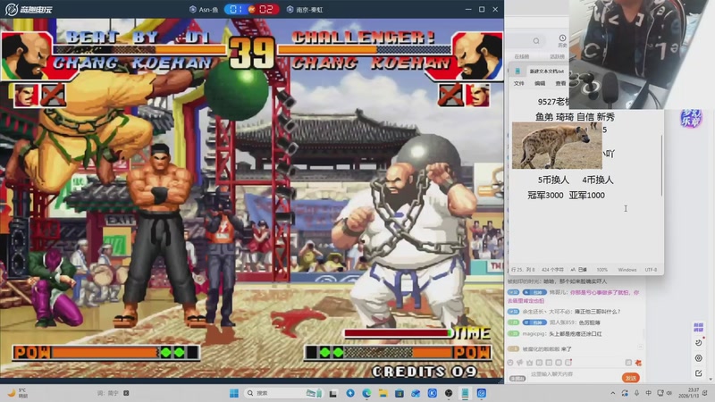The image size is (715, 402).
Task: Open File Explorer from the taskbar
Action: click(383, 393)
